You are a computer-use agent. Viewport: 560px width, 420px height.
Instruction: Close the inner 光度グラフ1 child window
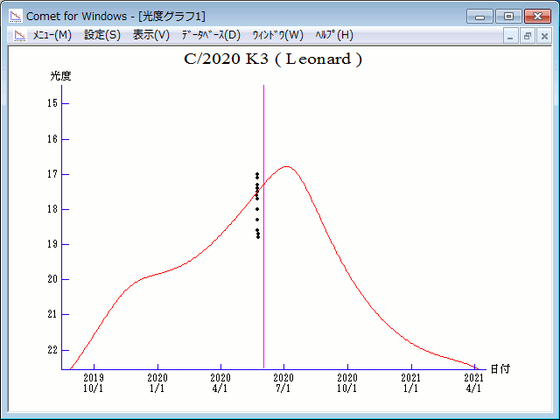[x=544, y=36]
